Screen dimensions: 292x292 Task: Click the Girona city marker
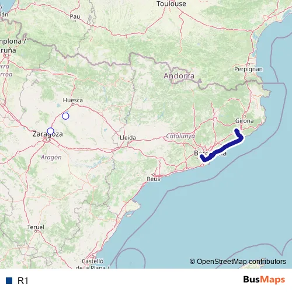click(x=245, y=116)
